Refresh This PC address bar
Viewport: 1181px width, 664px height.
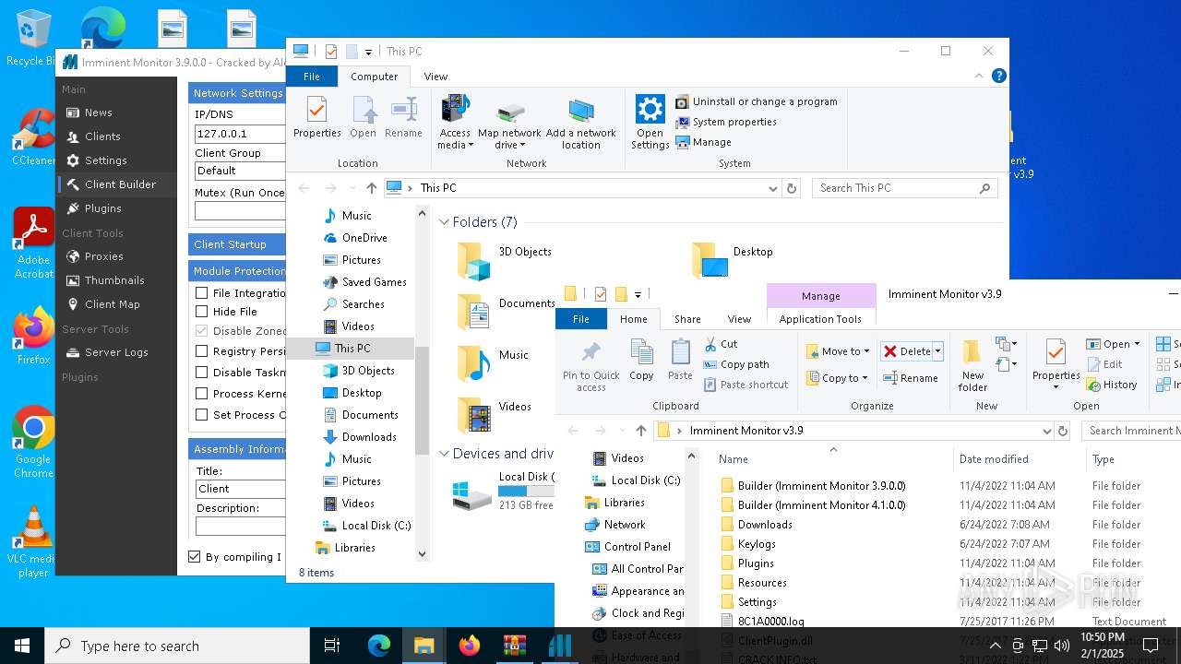click(x=791, y=188)
